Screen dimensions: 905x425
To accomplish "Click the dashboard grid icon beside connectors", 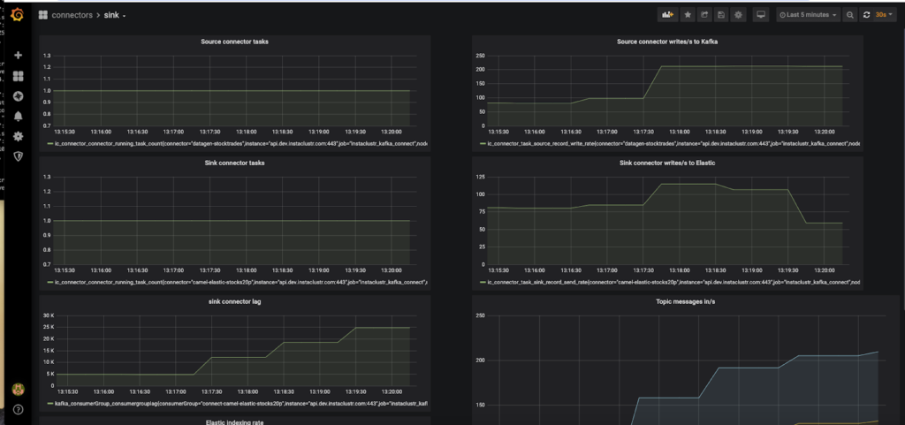I will tap(42, 15).
